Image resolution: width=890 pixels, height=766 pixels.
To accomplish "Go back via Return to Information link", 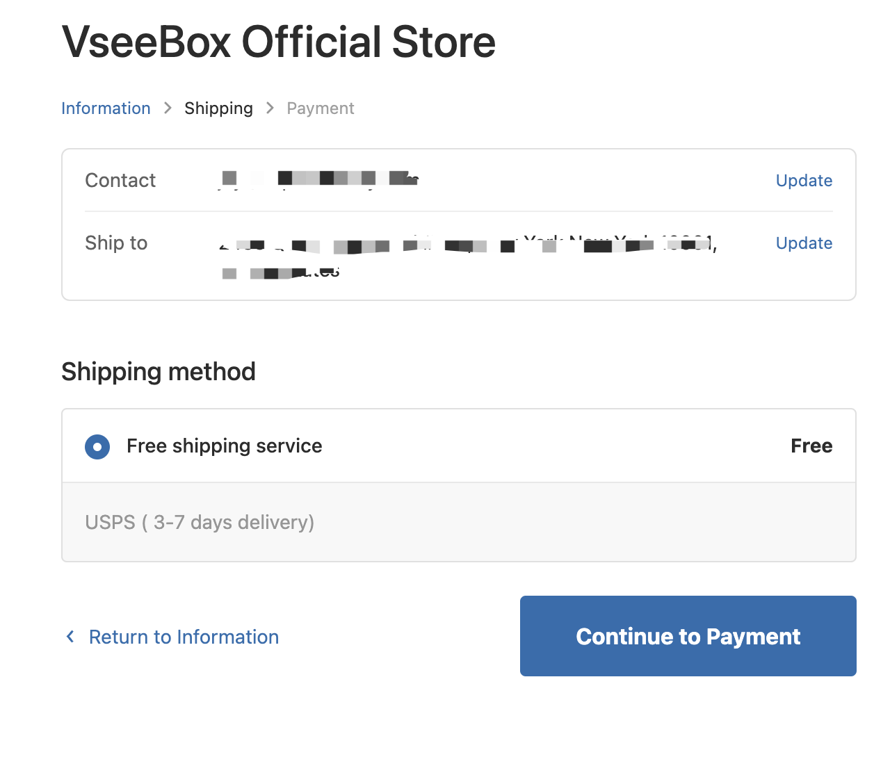I will (184, 637).
